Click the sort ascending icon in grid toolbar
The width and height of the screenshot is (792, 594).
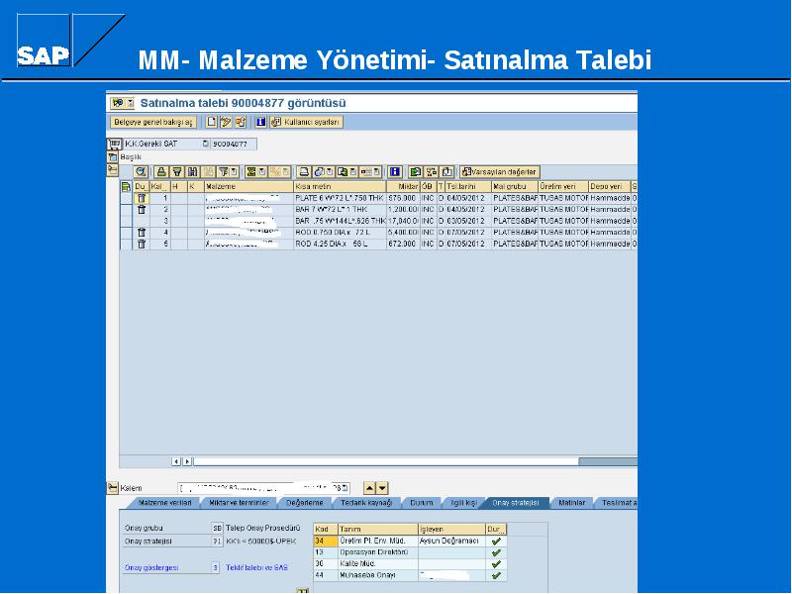161,171
